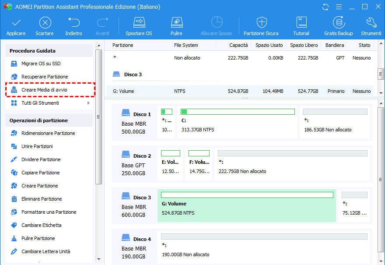Image resolution: width=385 pixels, height=265 pixels.
Task: Choose Dividere Partizione operation
Action: point(41,159)
